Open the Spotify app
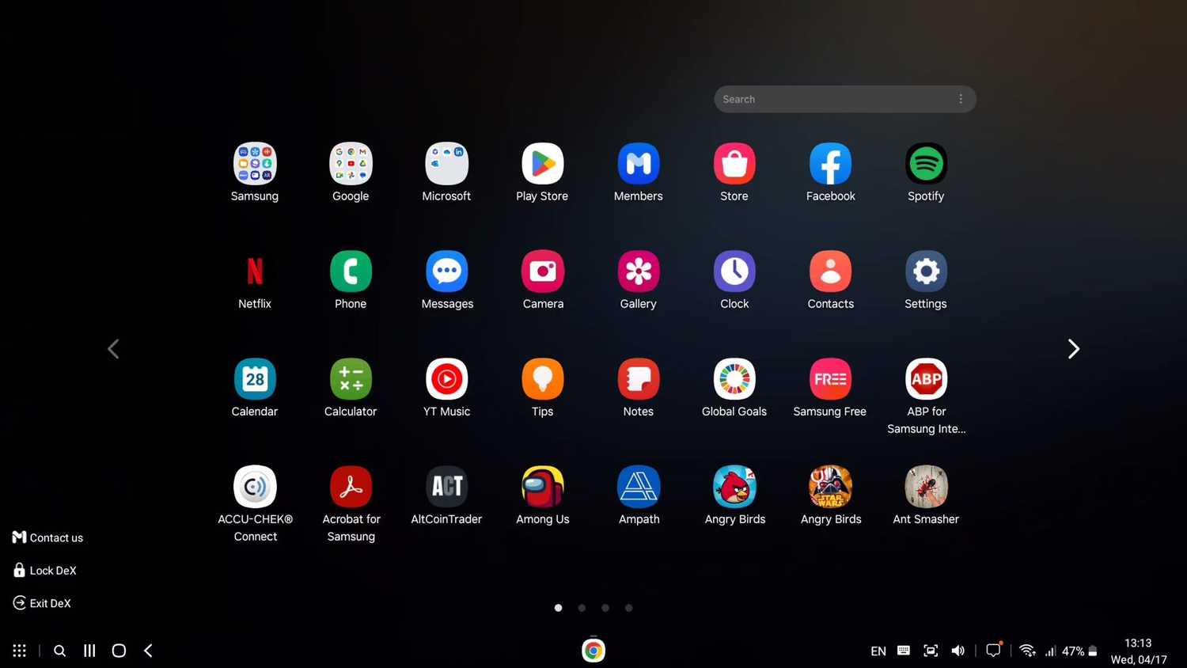 pyautogui.click(x=925, y=164)
